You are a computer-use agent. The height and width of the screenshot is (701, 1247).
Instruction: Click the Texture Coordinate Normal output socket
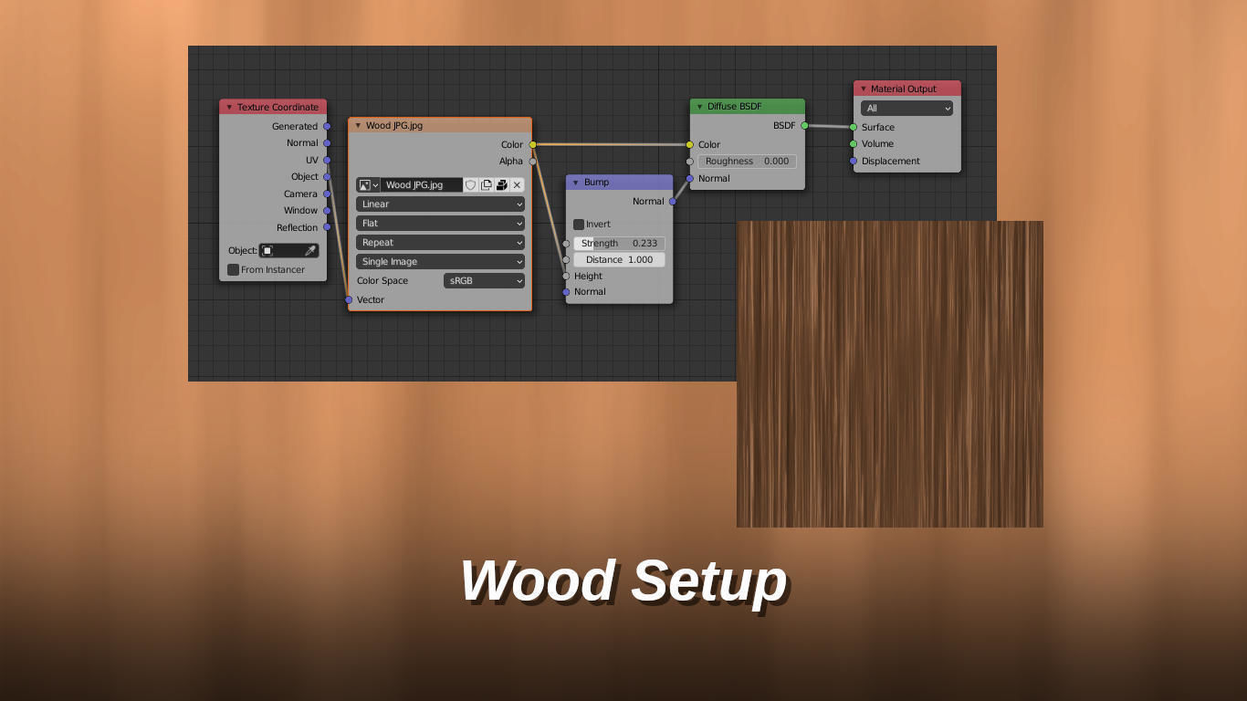(327, 143)
